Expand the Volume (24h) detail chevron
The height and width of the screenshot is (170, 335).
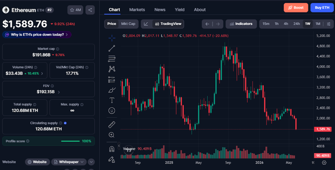pyautogui.click(x=42, y=74)
